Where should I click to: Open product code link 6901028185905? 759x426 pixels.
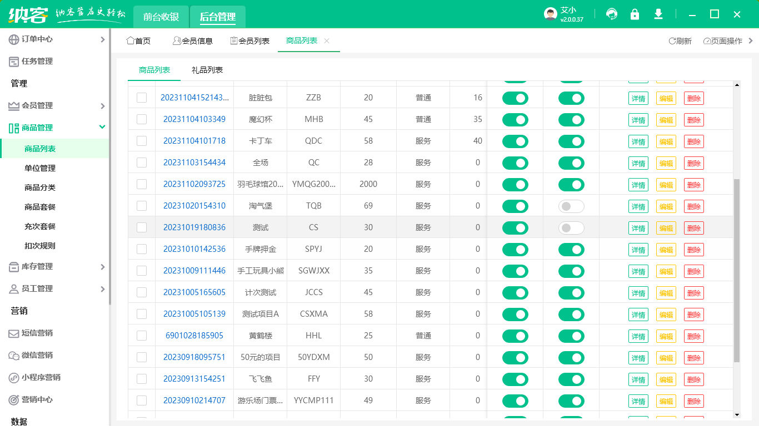(x=194, y=336)
